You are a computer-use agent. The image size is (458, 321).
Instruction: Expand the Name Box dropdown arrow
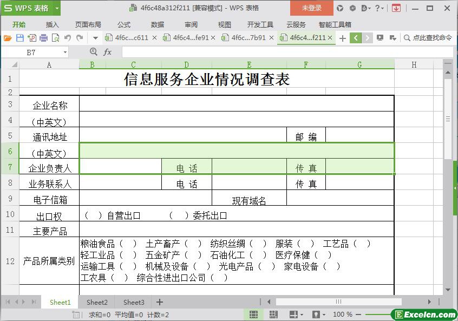tap(65, 53)
